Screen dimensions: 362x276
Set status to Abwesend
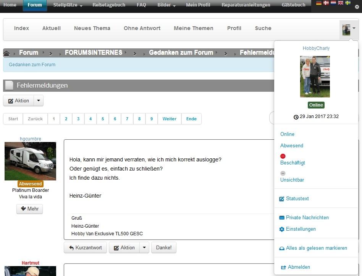[x=292, y=145]
